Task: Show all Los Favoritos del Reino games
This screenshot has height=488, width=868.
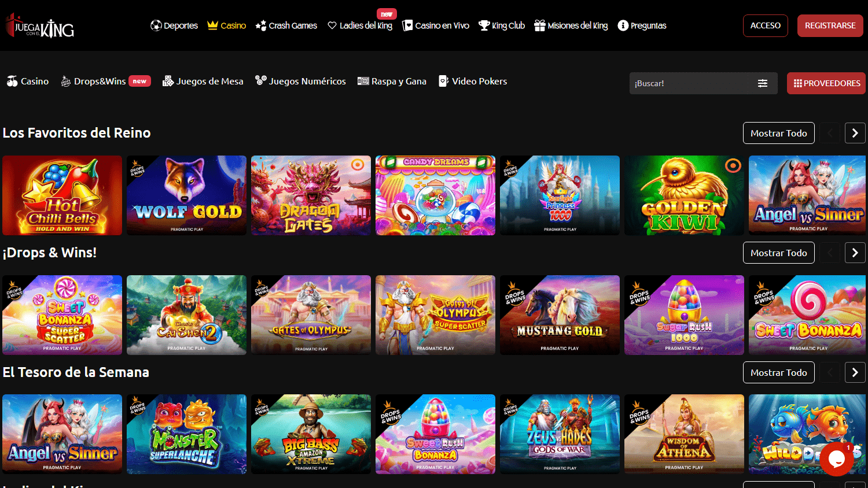Action: tap(779, 133)
